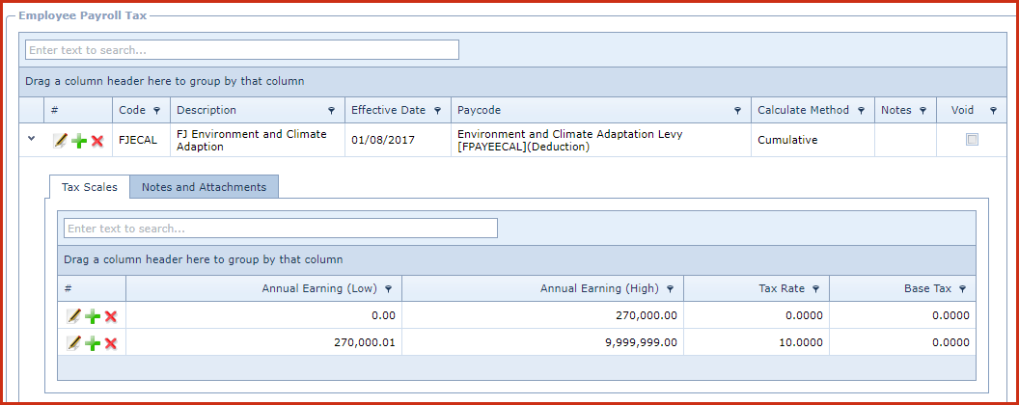The height and width of the screenshot is (405, 1019).
Task: Select the Tax Scales tab
Action: click(x=89, y=187)
